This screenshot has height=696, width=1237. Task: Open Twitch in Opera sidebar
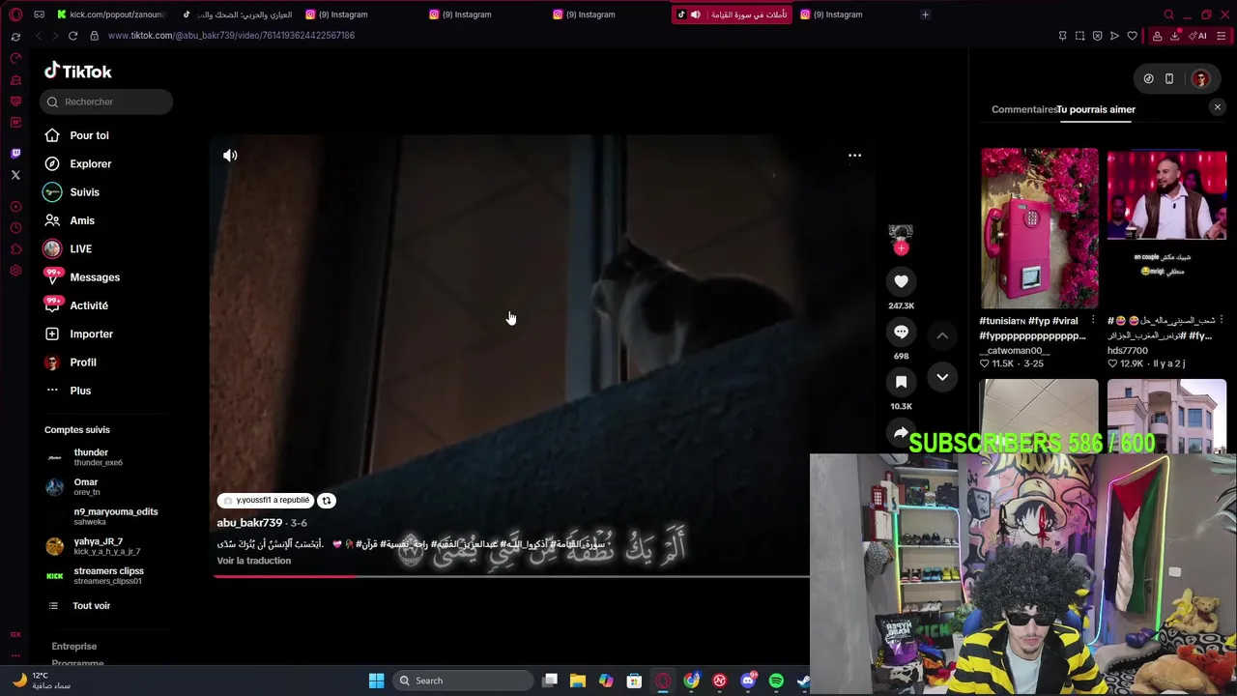click(x=15, y=154)
